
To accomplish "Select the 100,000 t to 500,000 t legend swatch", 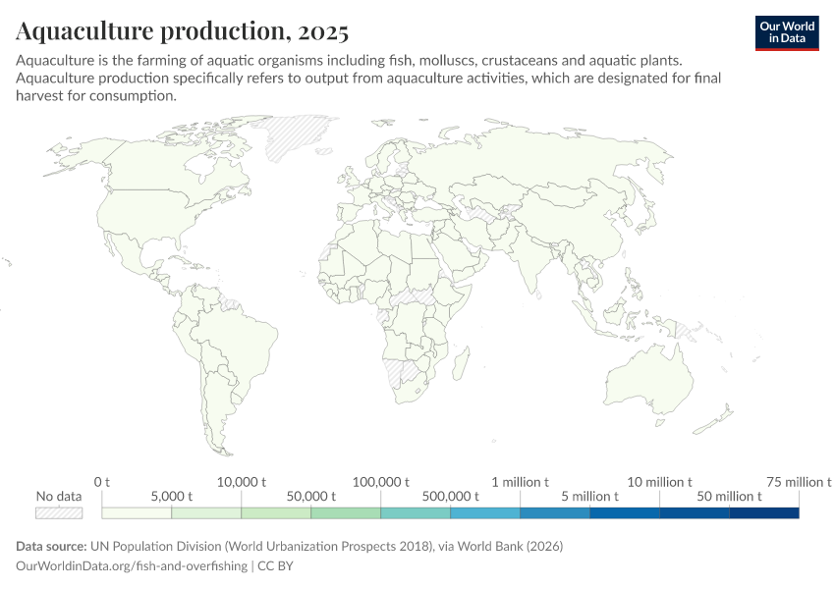I will 416,512.
